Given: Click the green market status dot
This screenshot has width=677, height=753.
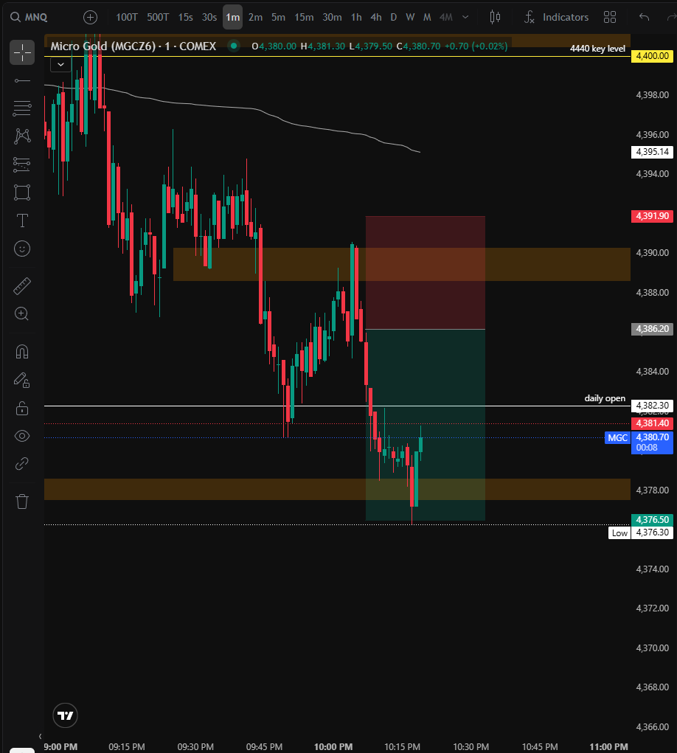Looking at the screenshot, I should tap(234, 46).
